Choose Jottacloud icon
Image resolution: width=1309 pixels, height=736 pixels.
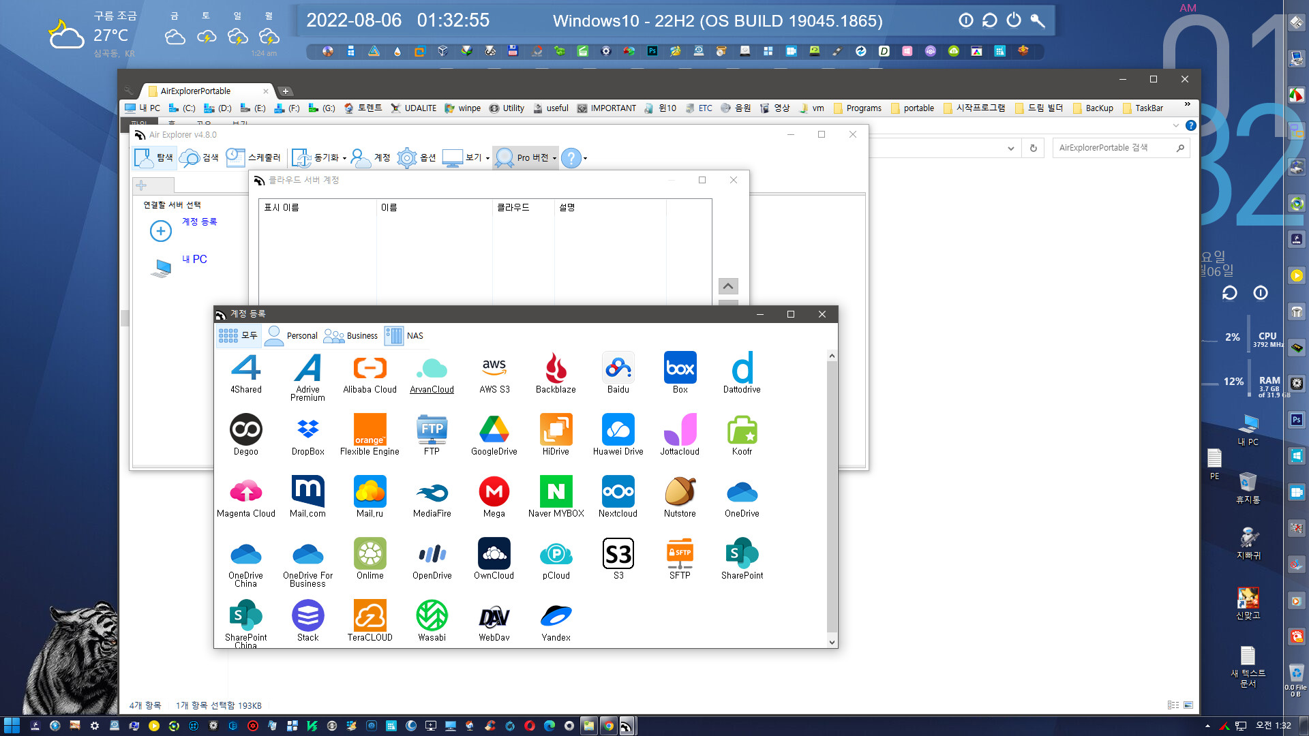coord(680,435)
